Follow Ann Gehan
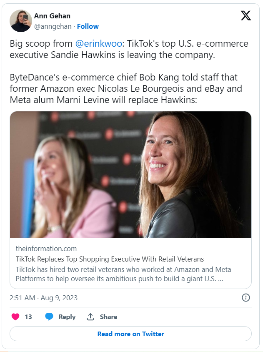 (x=88, y=26)
